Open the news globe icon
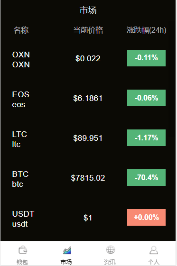The image size is (177, 266). (x=111, y=250)
